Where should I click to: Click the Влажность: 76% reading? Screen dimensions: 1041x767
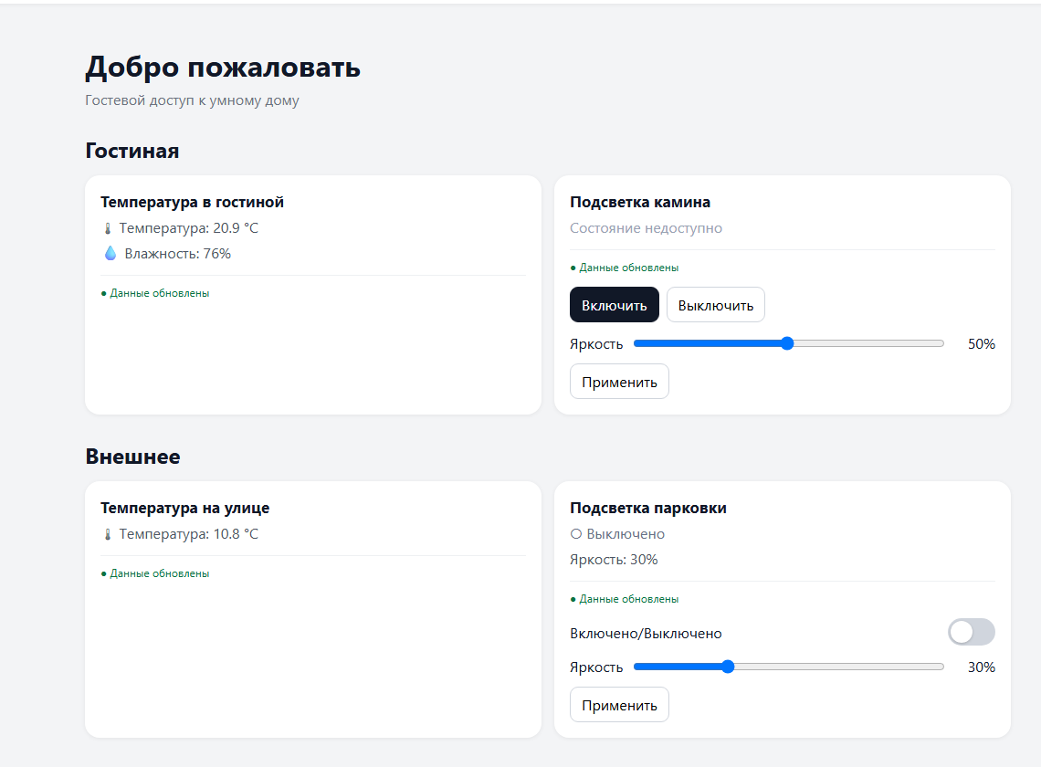click(177, 254)
